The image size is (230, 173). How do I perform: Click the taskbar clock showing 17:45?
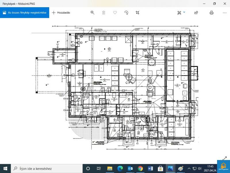point(210,168)
